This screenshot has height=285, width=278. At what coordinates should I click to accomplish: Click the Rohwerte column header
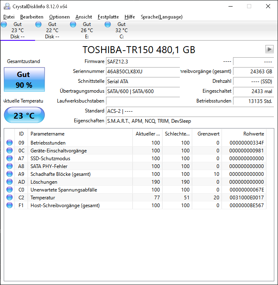tap(244, 134)
